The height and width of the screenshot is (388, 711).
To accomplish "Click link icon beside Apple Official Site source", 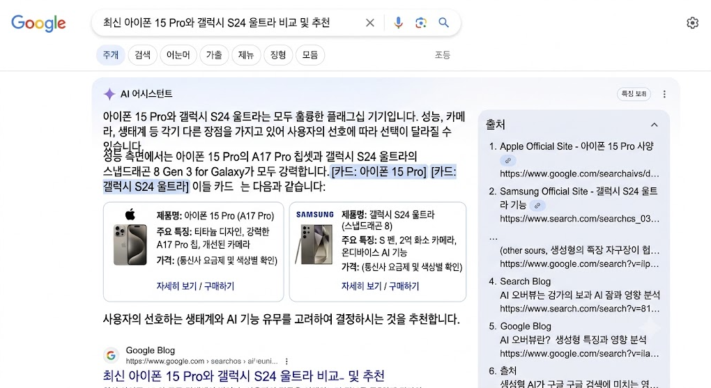I will point(508,160).
